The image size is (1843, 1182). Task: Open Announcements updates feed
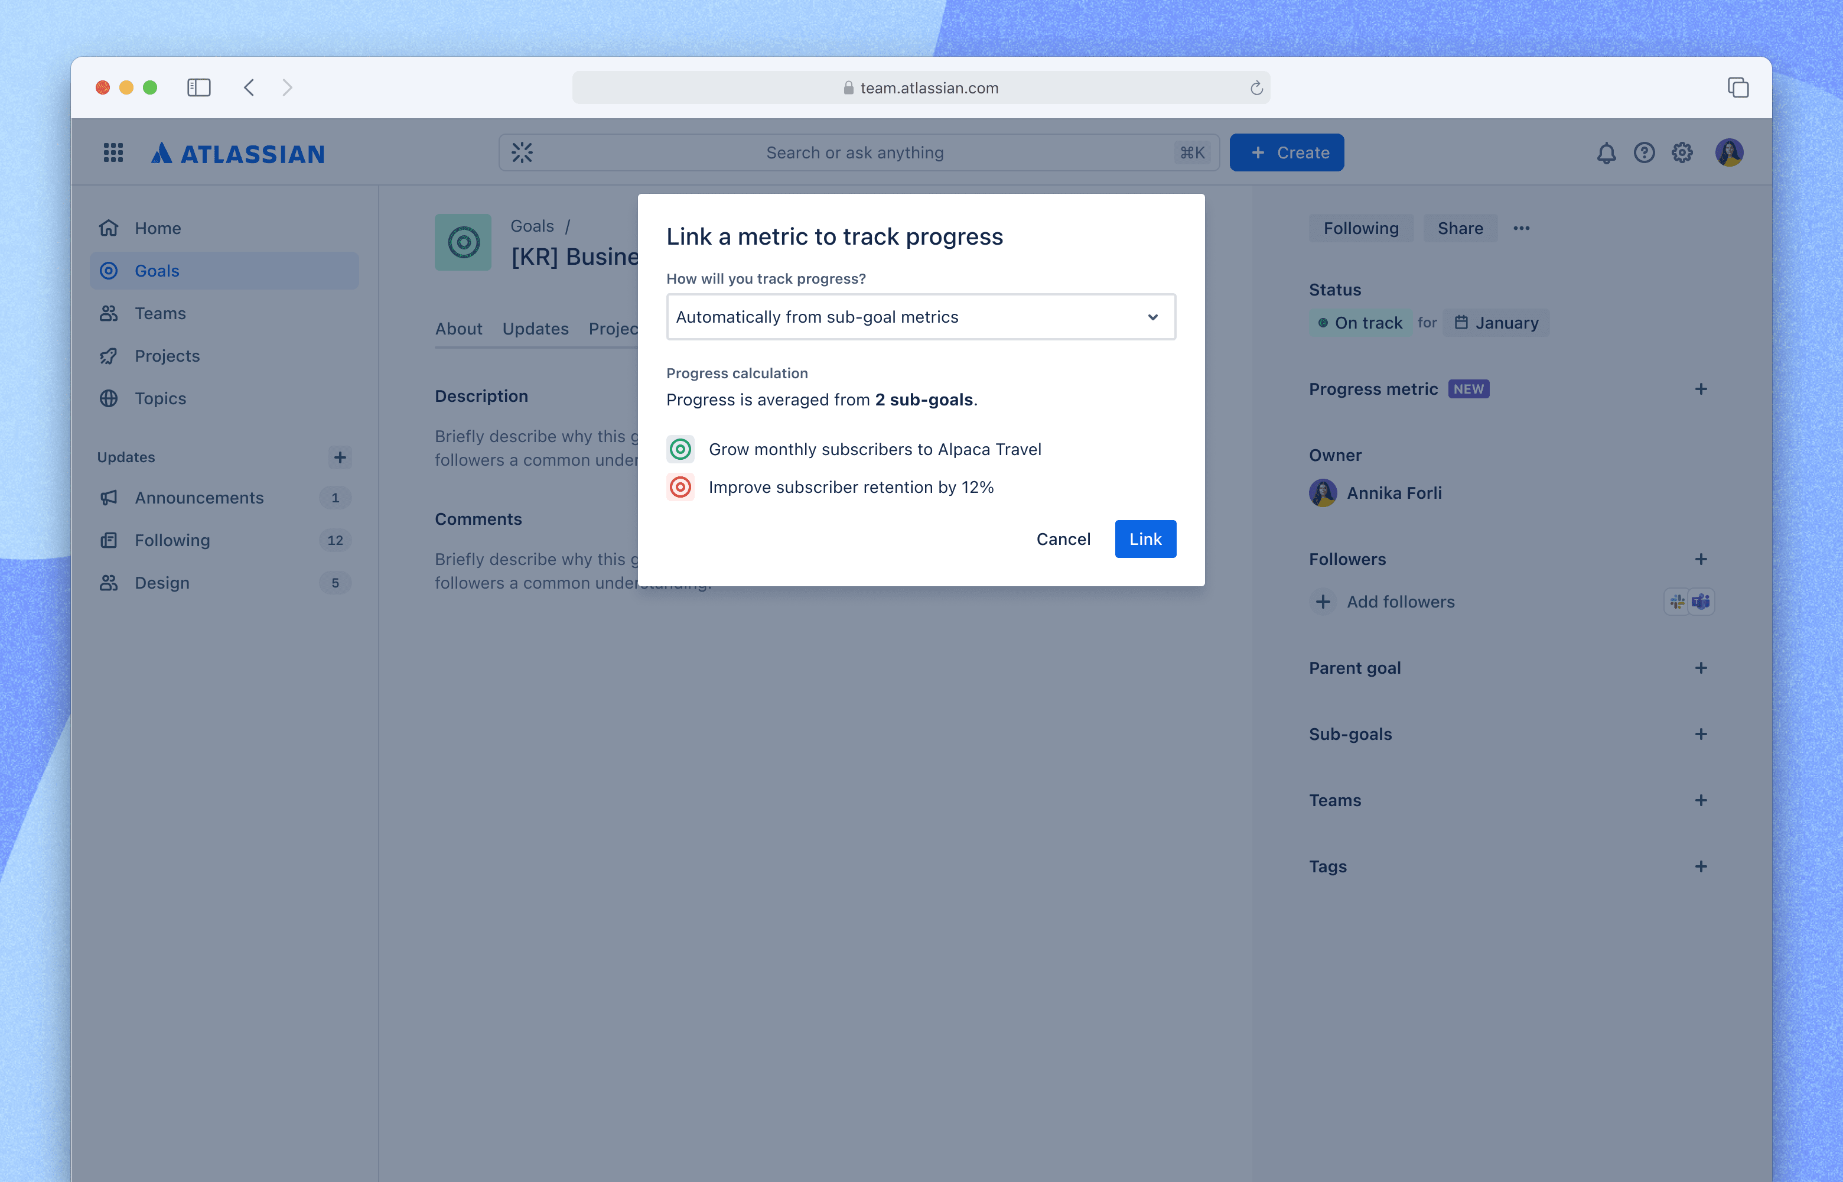(224, 498)
